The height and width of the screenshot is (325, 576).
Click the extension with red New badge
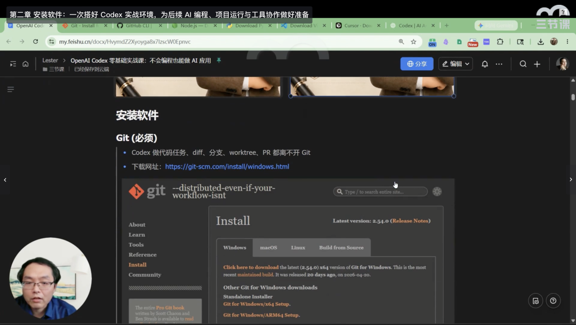(x=473, y=43)
